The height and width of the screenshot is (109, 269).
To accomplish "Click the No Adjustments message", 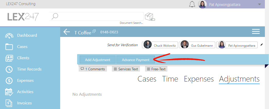I will click(87, 94).
